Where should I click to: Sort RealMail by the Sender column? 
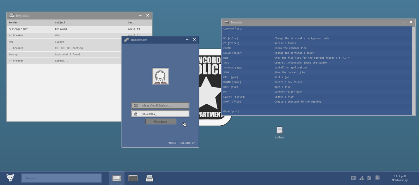(13, 22)
